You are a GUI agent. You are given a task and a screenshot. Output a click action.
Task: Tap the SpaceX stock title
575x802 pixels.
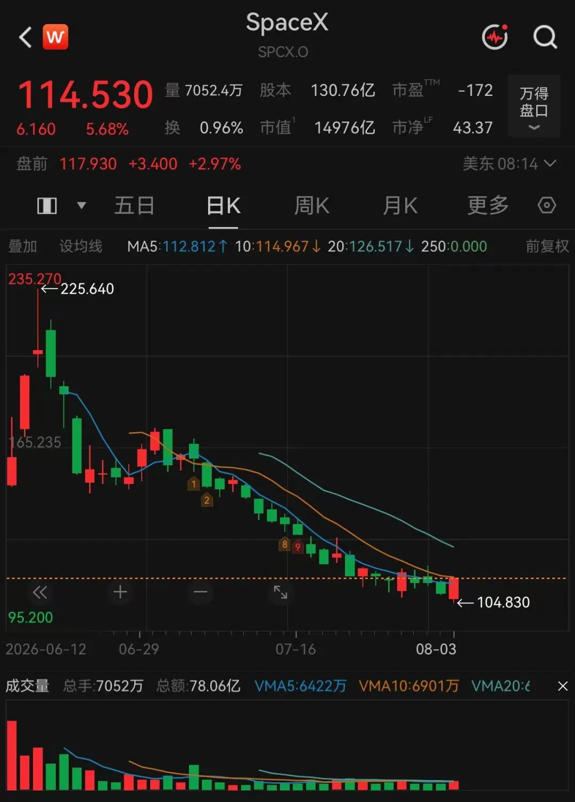287,22
